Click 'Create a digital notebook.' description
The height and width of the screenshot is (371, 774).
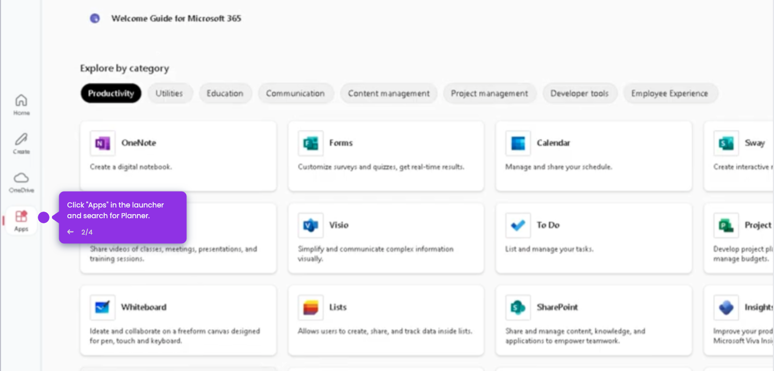tap(131, 167)
